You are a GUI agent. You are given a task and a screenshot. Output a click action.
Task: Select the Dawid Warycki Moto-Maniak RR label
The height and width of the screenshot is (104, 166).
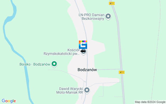pyautogui.click(x=70, y=90)
